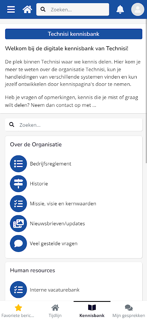This screenshot has height=319, width=147.
Task: Click the Favoriete berichten star icon
Action: [x=18, y=307]
